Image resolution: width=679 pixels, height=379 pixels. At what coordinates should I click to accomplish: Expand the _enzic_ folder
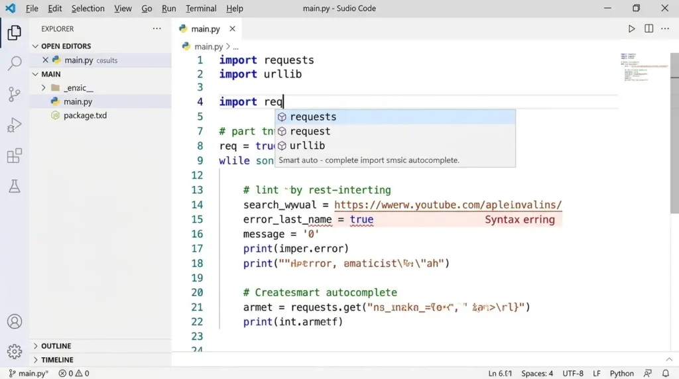[x=43, y=87]
